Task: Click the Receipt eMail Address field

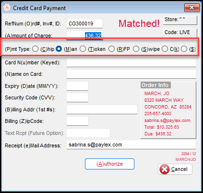Action: [x=131, y=145]
